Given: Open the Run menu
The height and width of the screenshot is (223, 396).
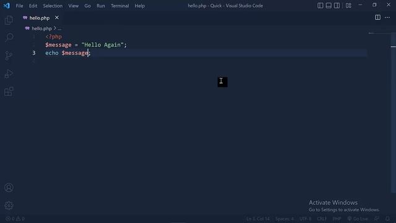Looking at the screenshot, I should (100, 6).
